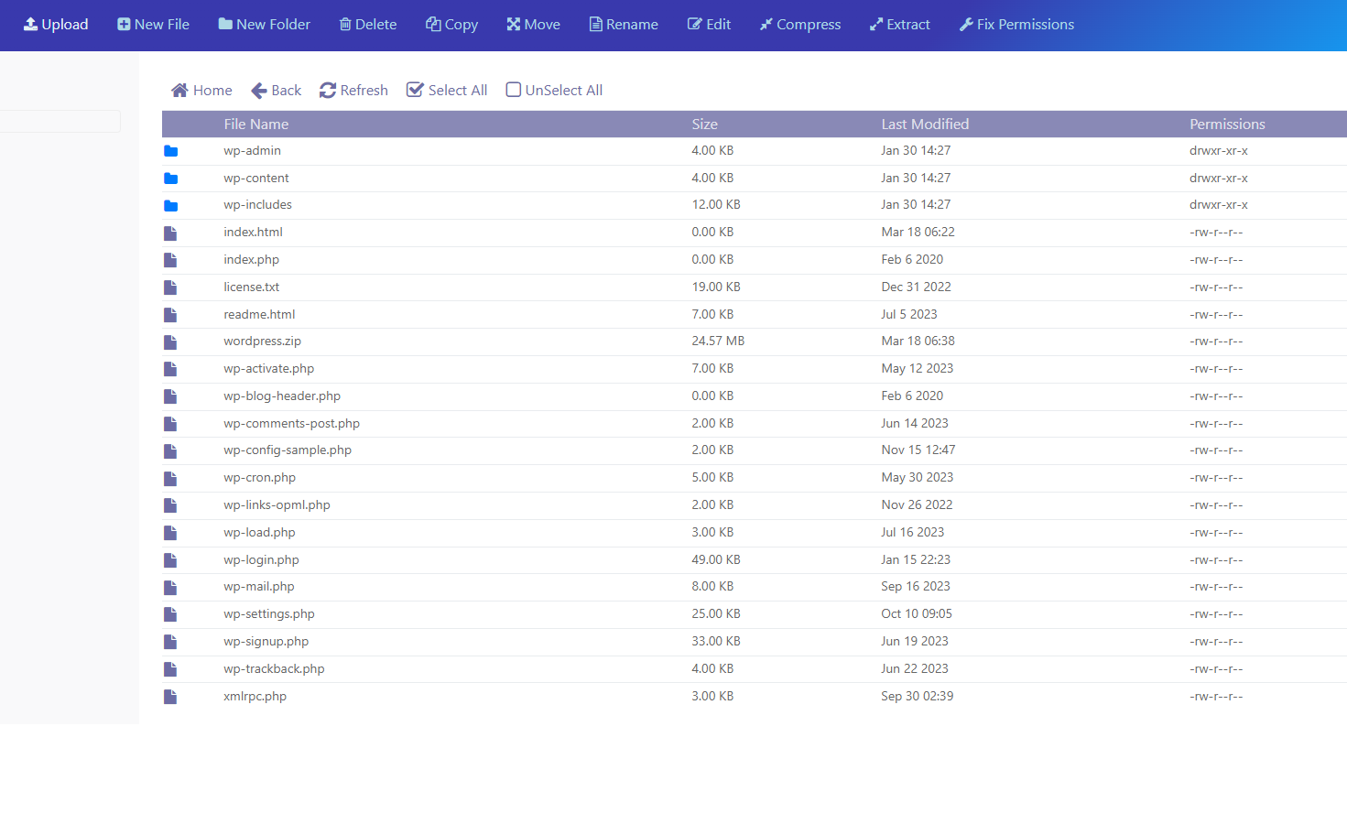
Task: Click the Upload toolbar button
Action: click(x=56, y=25)
